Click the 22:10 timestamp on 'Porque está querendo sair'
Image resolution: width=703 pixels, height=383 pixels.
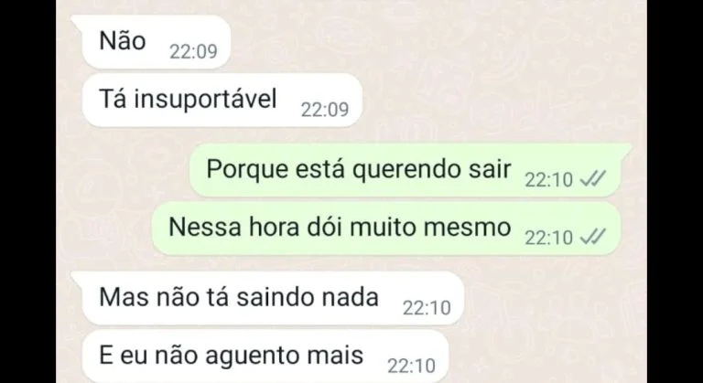(549, 180)
